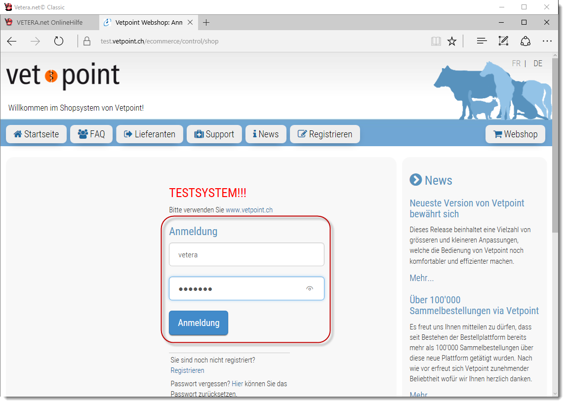Open the Webshop cart button

pyautogui.click(x=515, y=134)
